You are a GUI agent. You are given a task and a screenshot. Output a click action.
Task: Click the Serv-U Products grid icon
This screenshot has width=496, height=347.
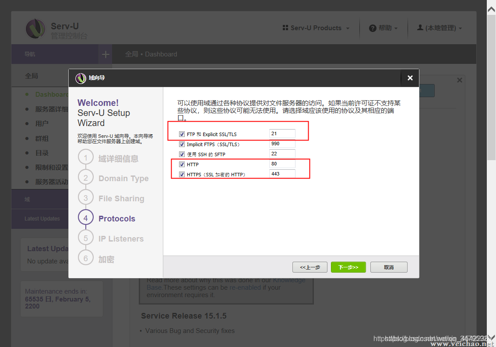tap(285, 28)
